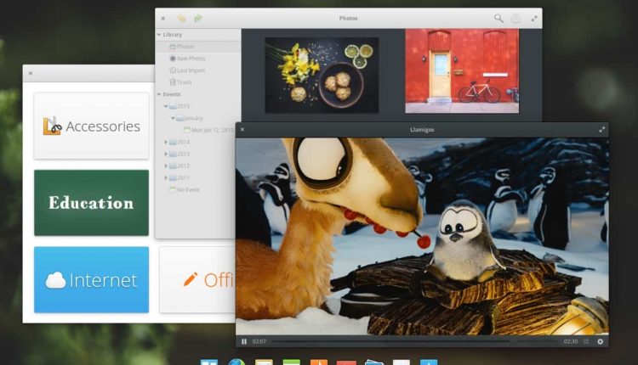Viewport: 638px width, 365px height.
Task: Open the globe web browser in the dock
Action: click(x=236, y=362)
